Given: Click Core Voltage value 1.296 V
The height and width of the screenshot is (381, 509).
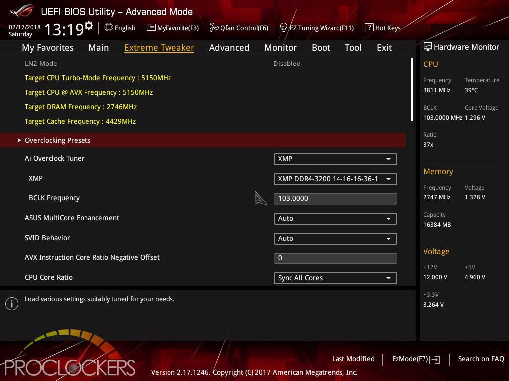Looking at the screenshot, I should click(x=475, y=117).
